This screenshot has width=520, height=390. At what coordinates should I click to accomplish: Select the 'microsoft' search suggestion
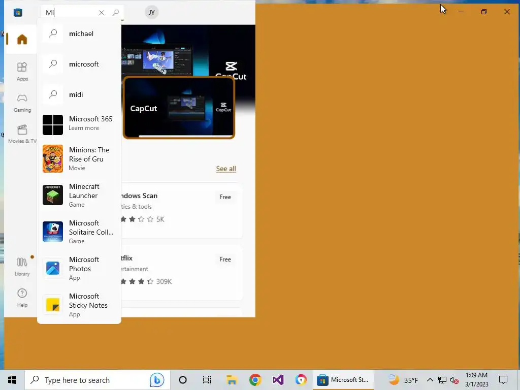(79, 64)
